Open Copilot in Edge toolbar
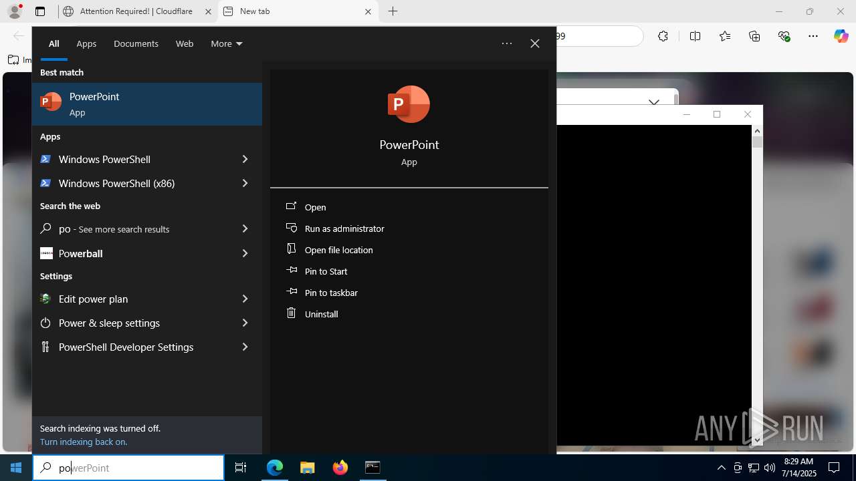Viewport: 856px width, 481px height. tap(841, 36)
